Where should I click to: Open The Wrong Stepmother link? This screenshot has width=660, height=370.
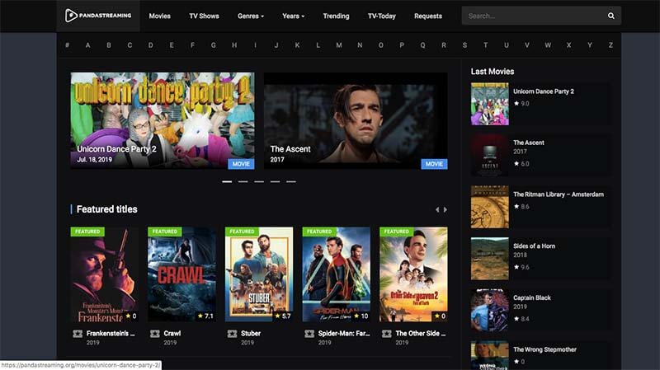click(544, 349)
